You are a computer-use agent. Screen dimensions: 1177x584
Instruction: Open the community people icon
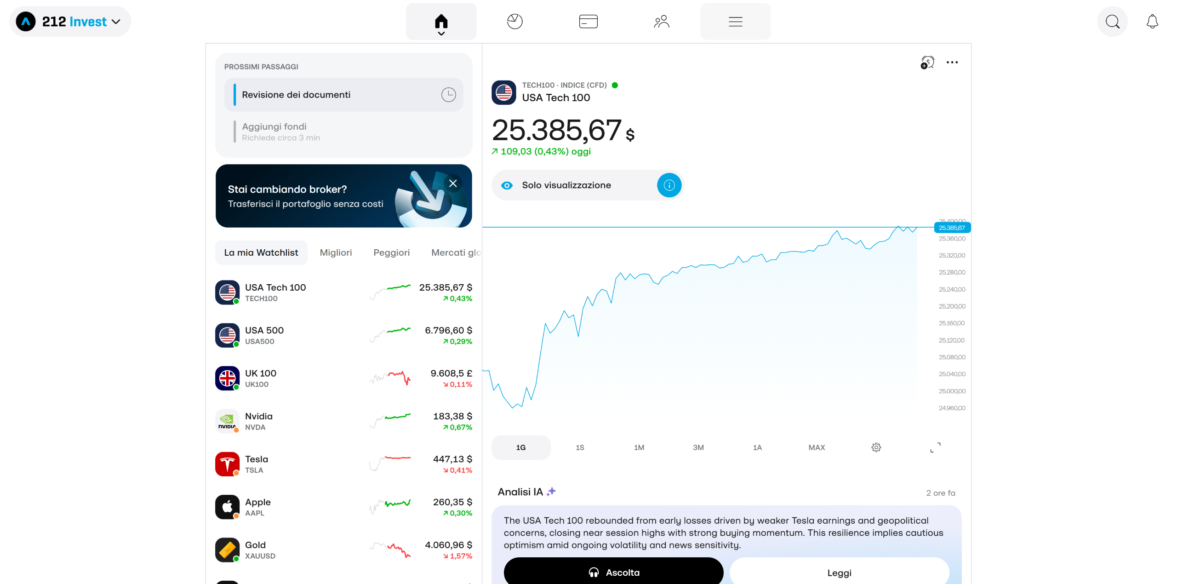pos(662,22)
